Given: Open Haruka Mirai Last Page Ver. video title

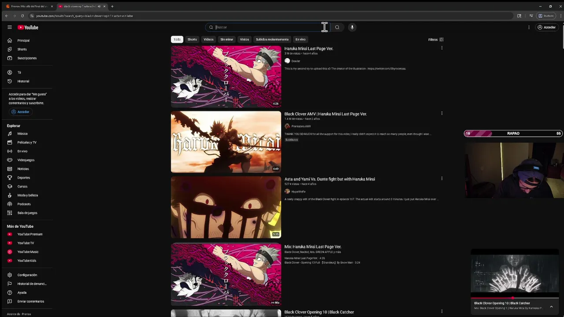Looking at the screenshot, I should click(308, 48).
